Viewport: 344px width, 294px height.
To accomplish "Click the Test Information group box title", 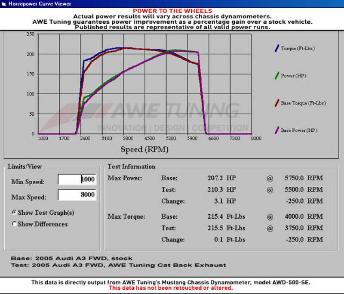I will (131, 167).
